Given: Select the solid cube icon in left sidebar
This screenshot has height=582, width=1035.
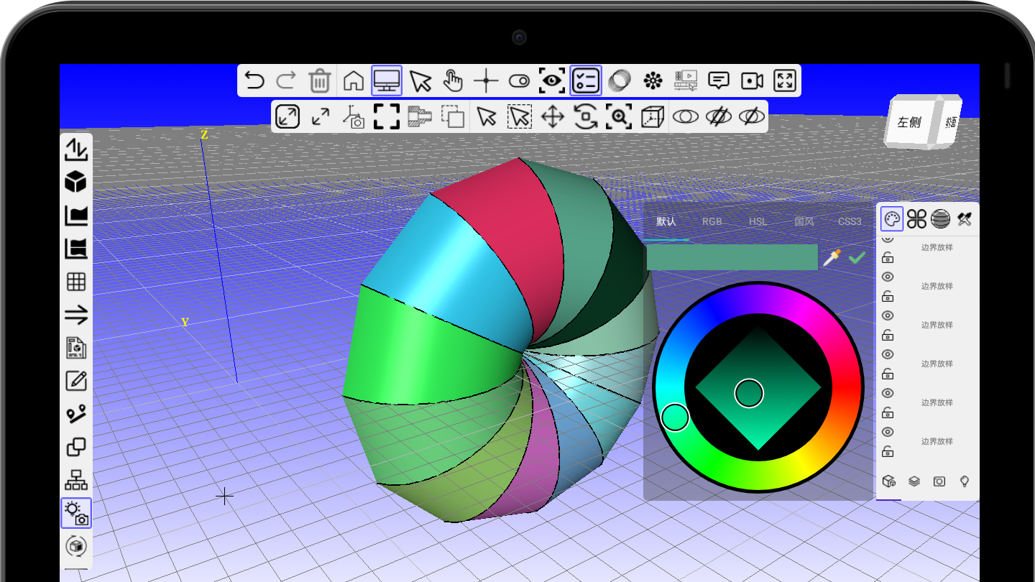Looking at the screenshot, I should (76, 183).
